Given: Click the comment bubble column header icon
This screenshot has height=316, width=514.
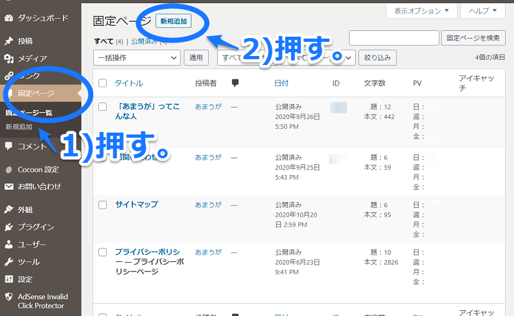Looking at the screenshot, I should point(235,83).
